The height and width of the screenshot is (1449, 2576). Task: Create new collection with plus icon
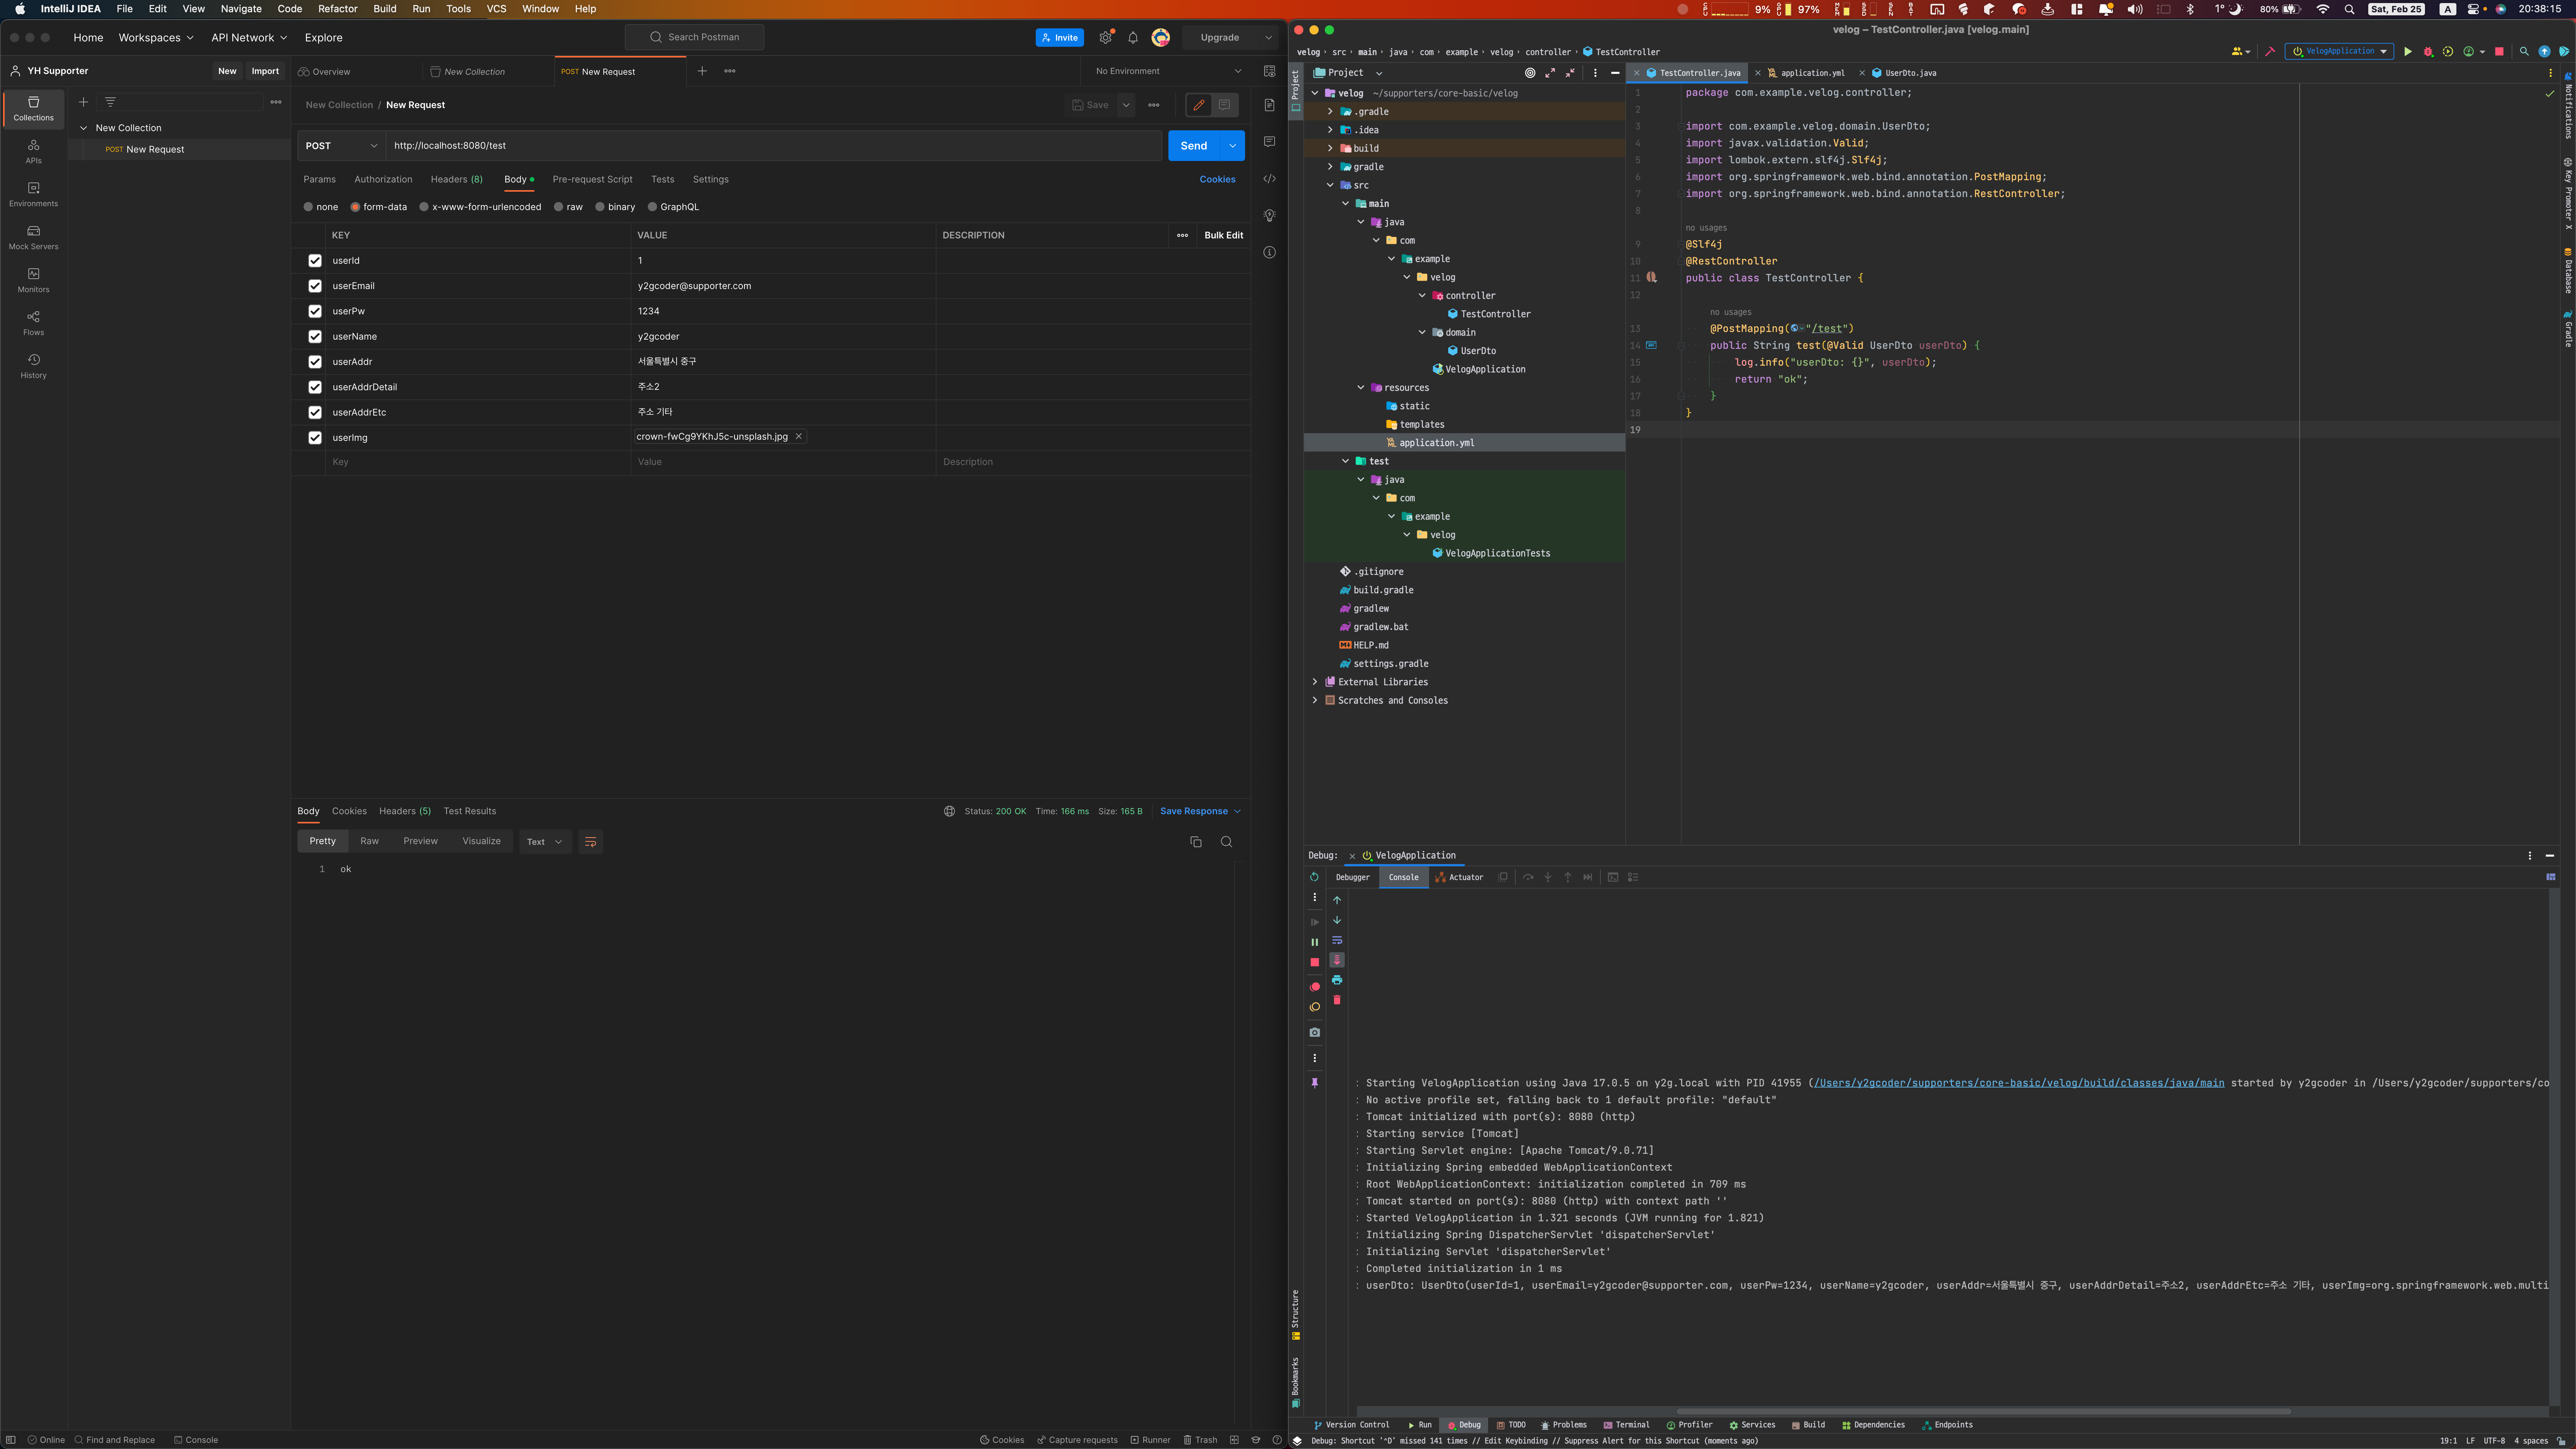click(x=83, y=102)
